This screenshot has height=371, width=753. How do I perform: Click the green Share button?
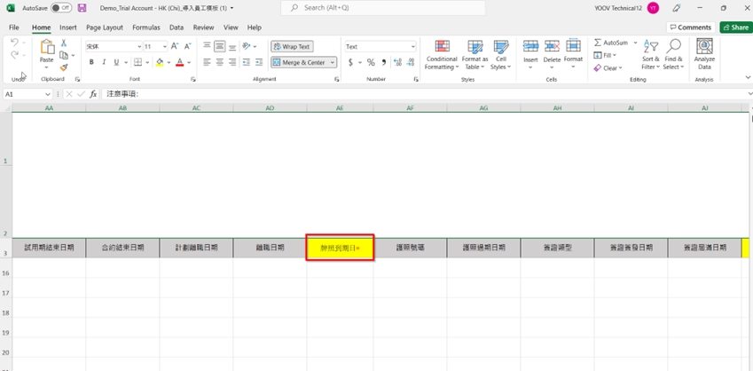point(735,28)
